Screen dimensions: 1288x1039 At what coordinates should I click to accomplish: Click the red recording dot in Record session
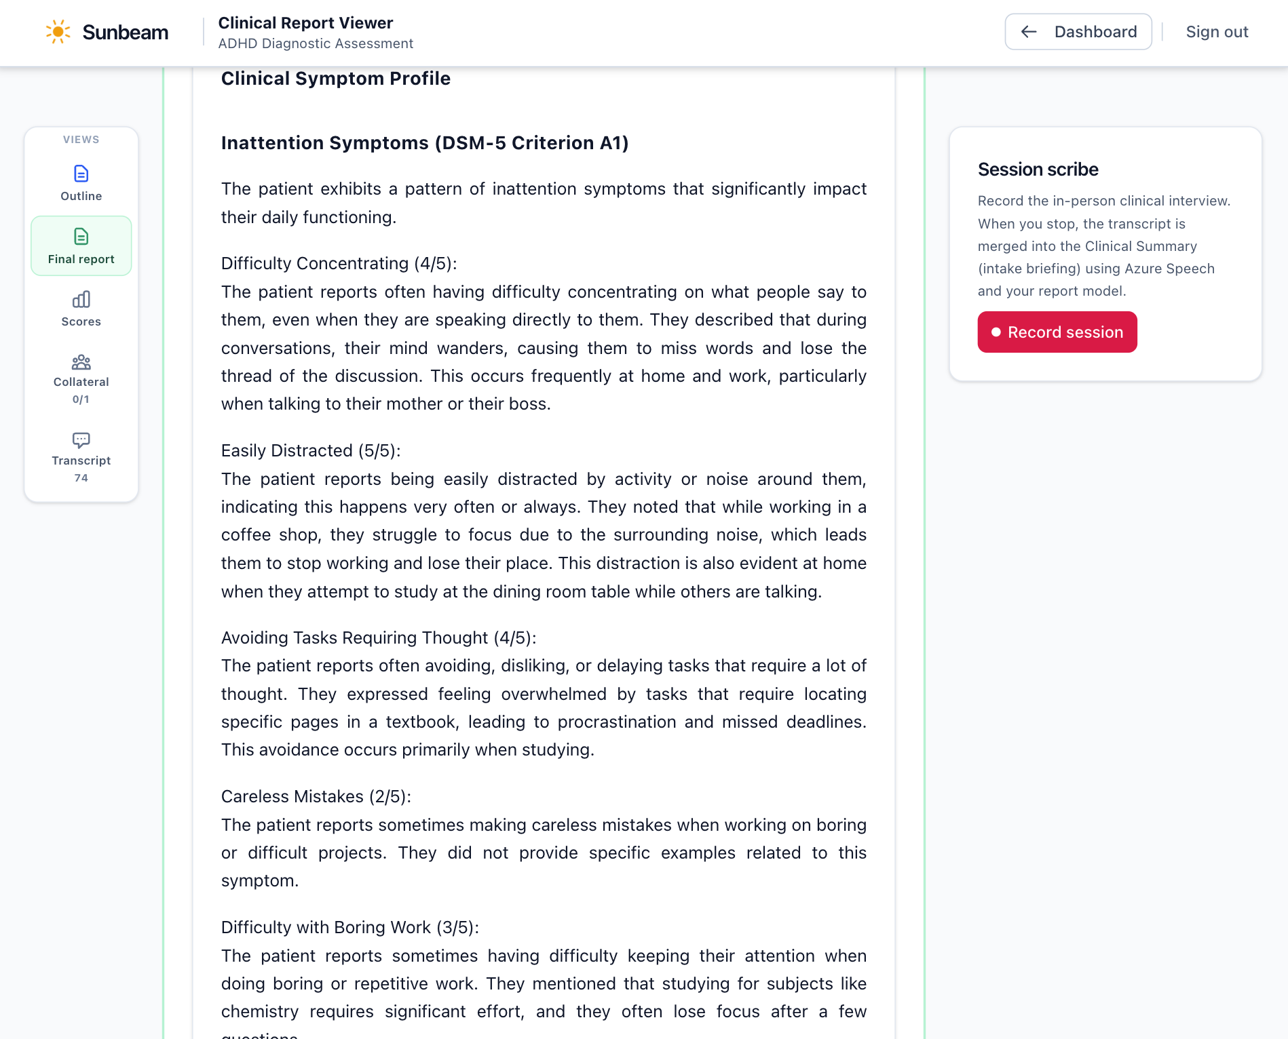pyautogui.click(x=996, y=332)
